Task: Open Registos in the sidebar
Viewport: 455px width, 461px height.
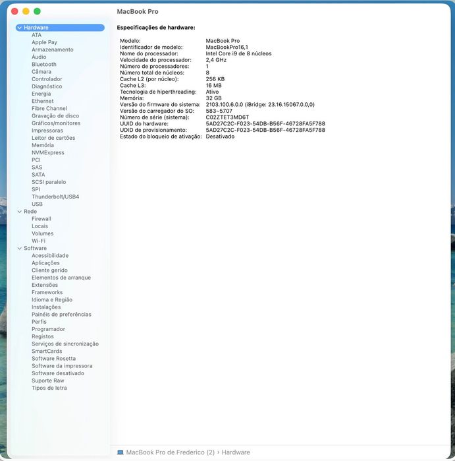Action: tap(43, 336)
